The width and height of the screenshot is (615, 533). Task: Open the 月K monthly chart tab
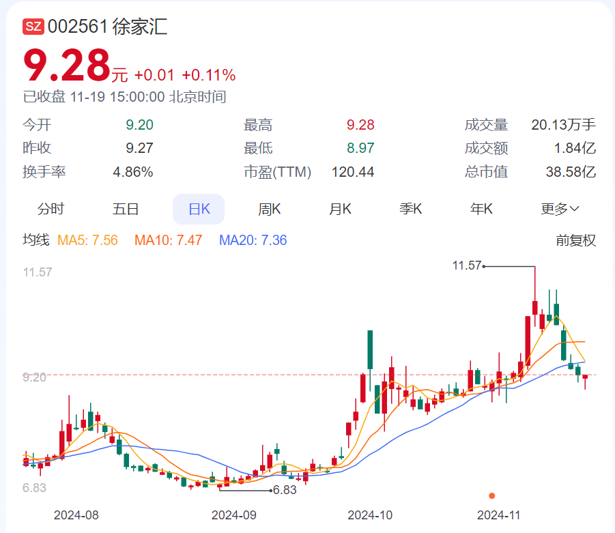340,209
